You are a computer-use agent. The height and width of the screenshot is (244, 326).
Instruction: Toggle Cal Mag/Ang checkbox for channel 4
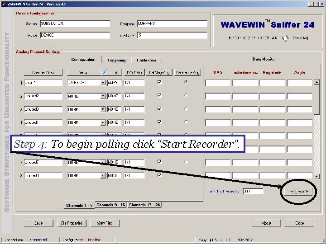[159, 122]
